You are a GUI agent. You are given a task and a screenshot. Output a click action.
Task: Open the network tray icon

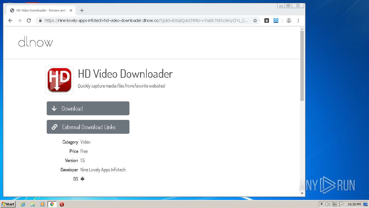[335, 204]
